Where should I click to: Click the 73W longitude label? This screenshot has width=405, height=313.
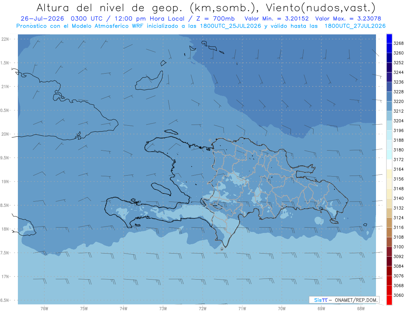click(163, 309)
